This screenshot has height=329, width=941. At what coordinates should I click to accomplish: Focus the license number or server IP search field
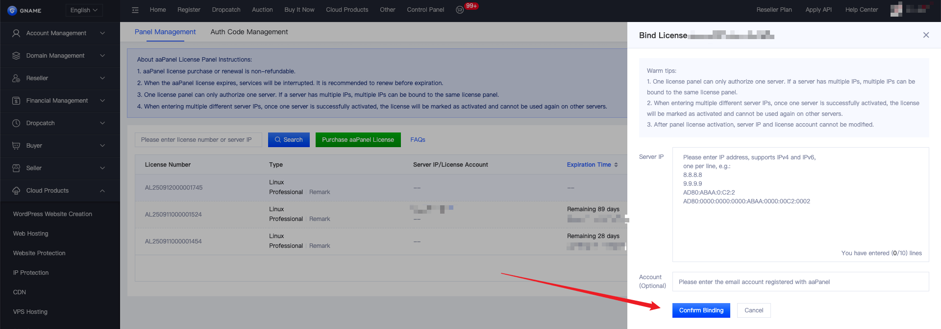198,140
